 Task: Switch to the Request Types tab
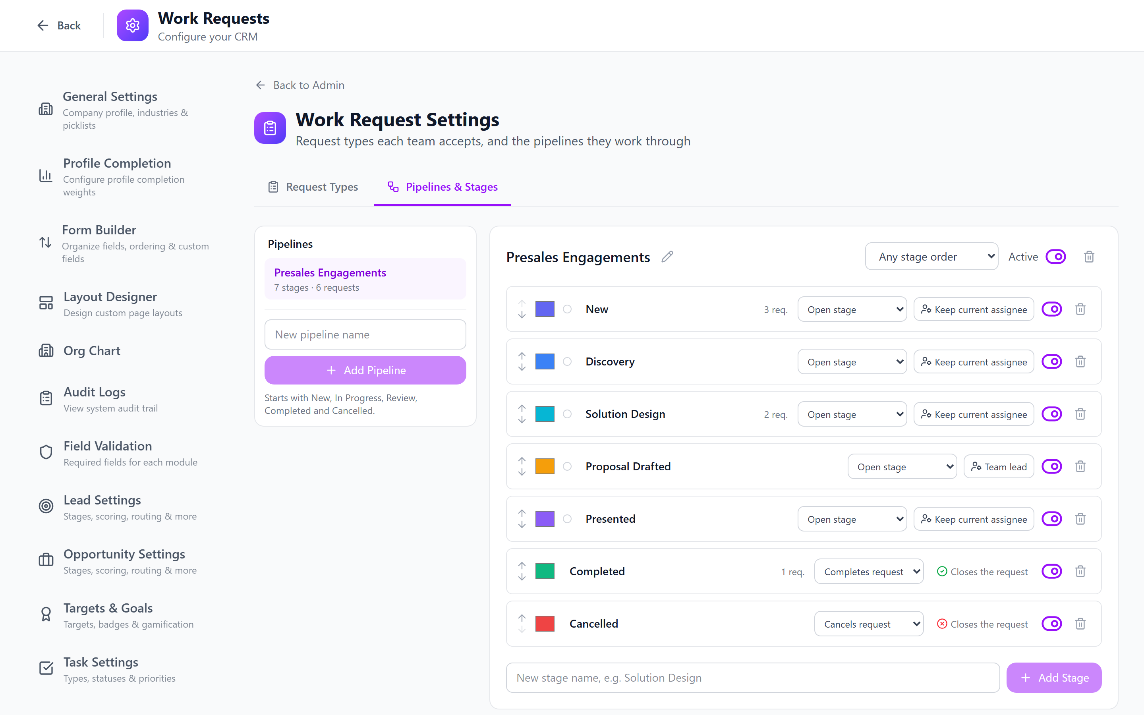313,187
